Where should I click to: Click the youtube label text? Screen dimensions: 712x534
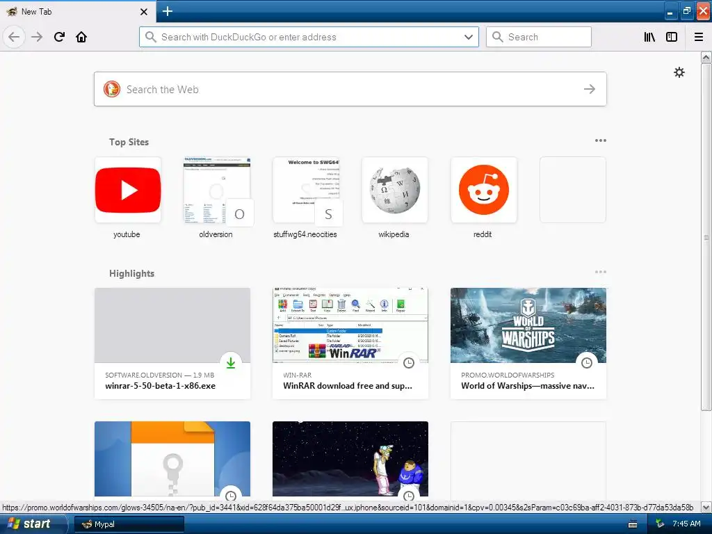tap(127, 234)
